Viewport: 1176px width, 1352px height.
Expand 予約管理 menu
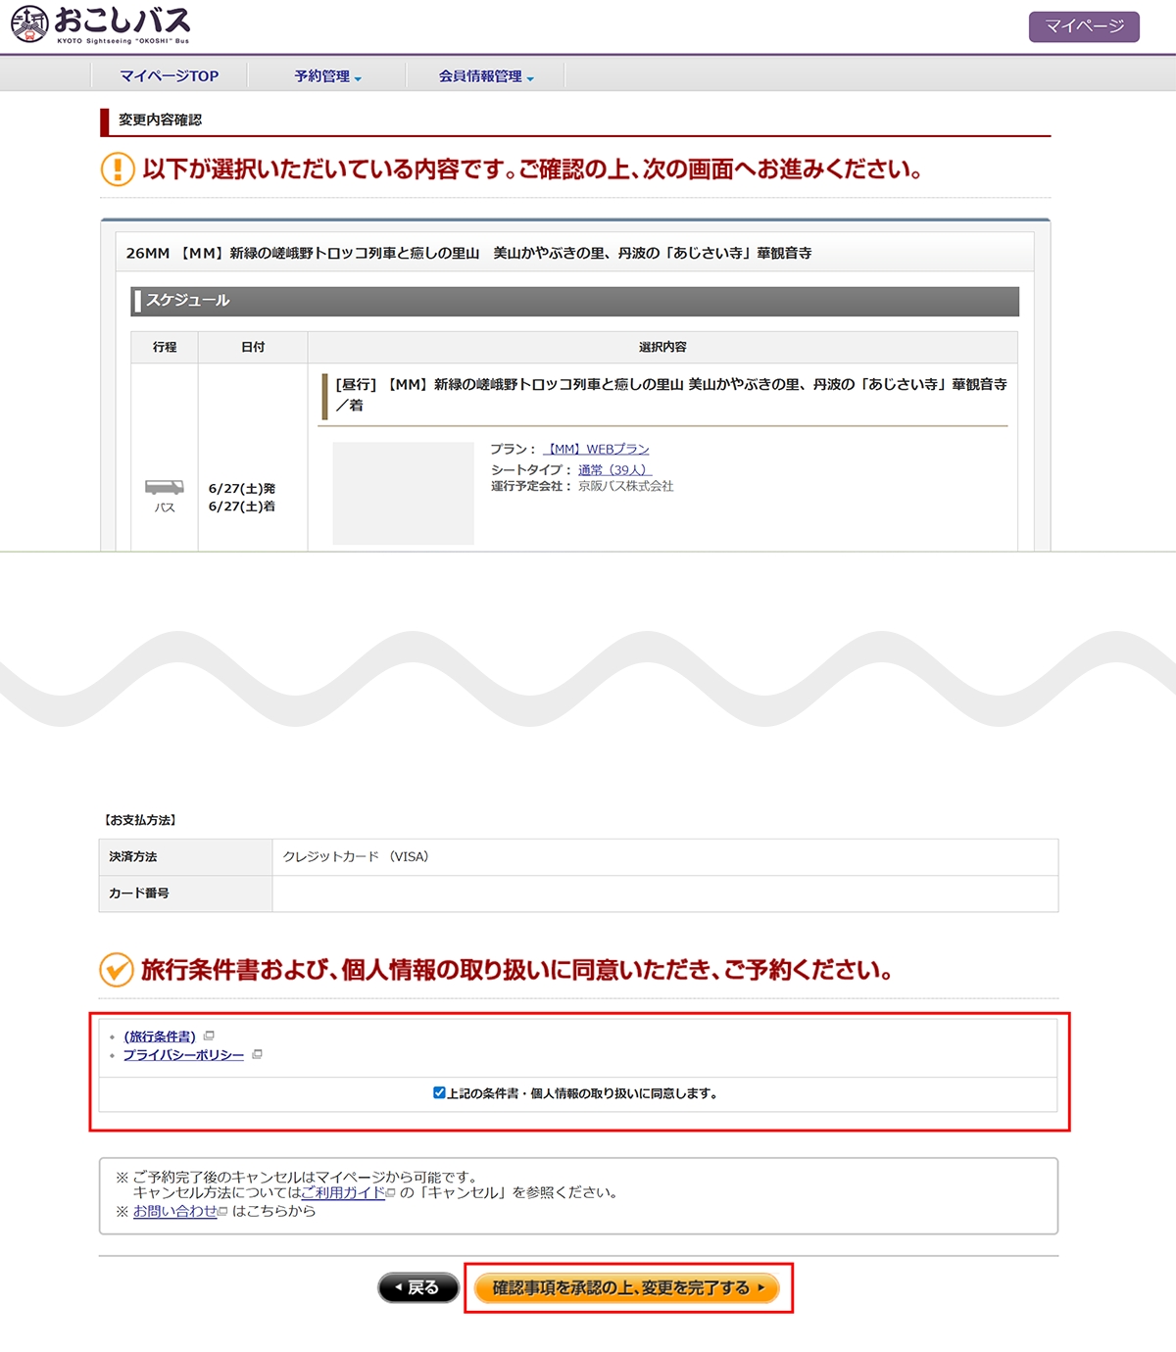point(327,75)
